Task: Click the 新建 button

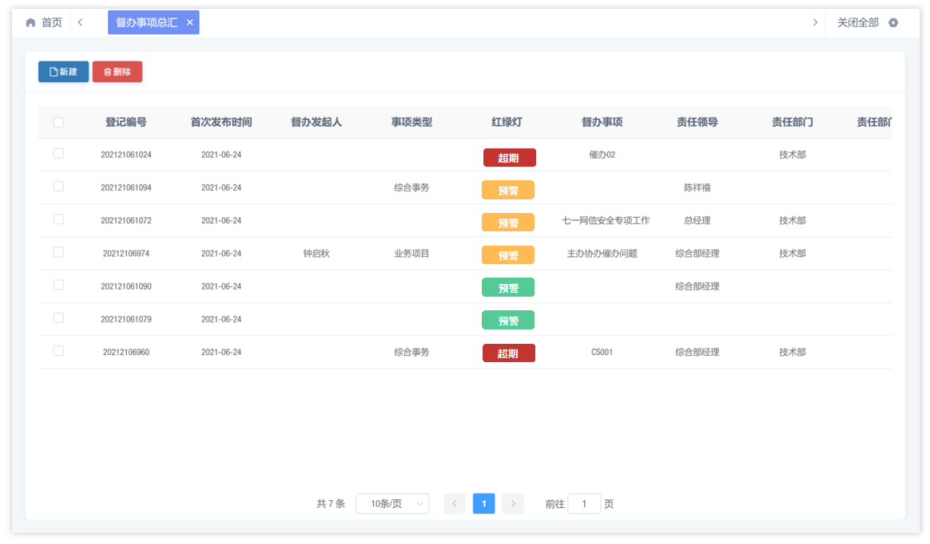Action: click(62, 71)
